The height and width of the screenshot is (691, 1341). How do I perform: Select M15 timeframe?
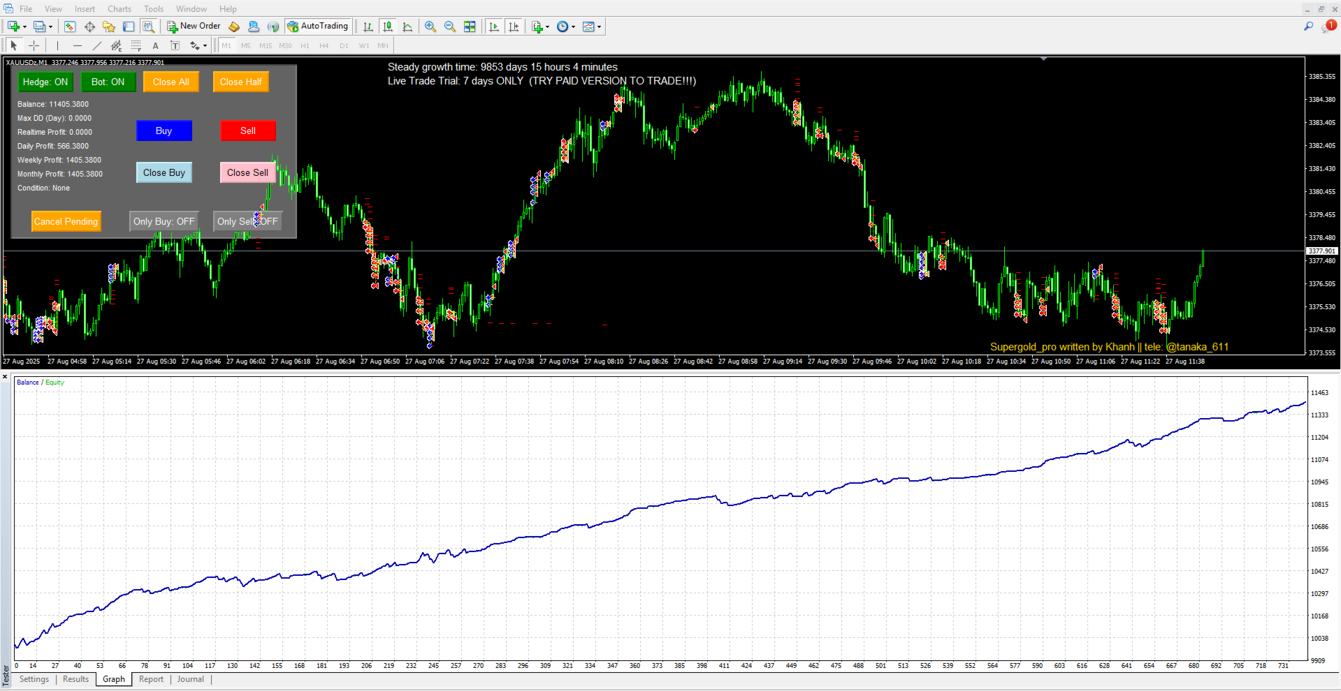pos(266,45)
